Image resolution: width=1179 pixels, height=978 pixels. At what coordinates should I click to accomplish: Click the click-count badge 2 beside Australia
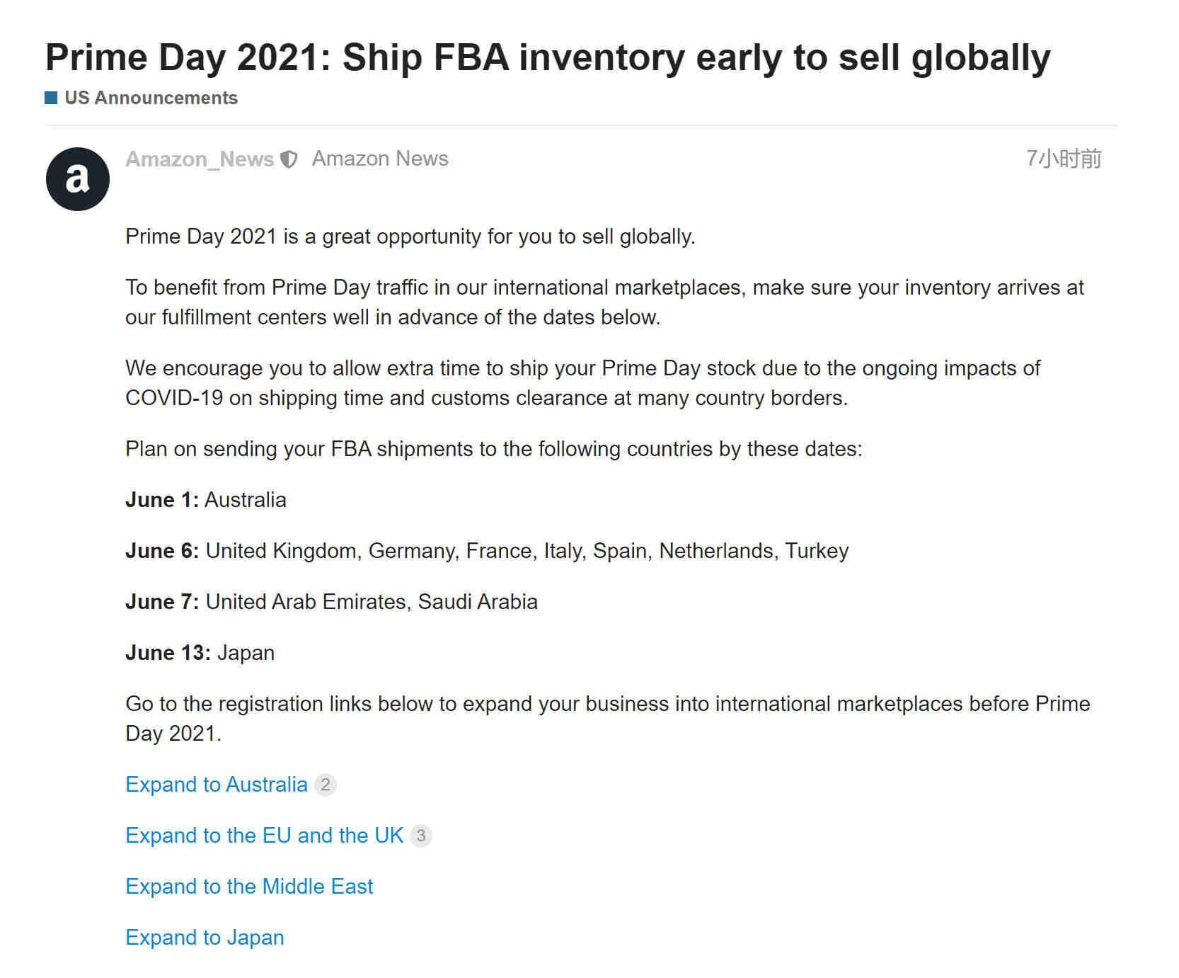[326, 785]
